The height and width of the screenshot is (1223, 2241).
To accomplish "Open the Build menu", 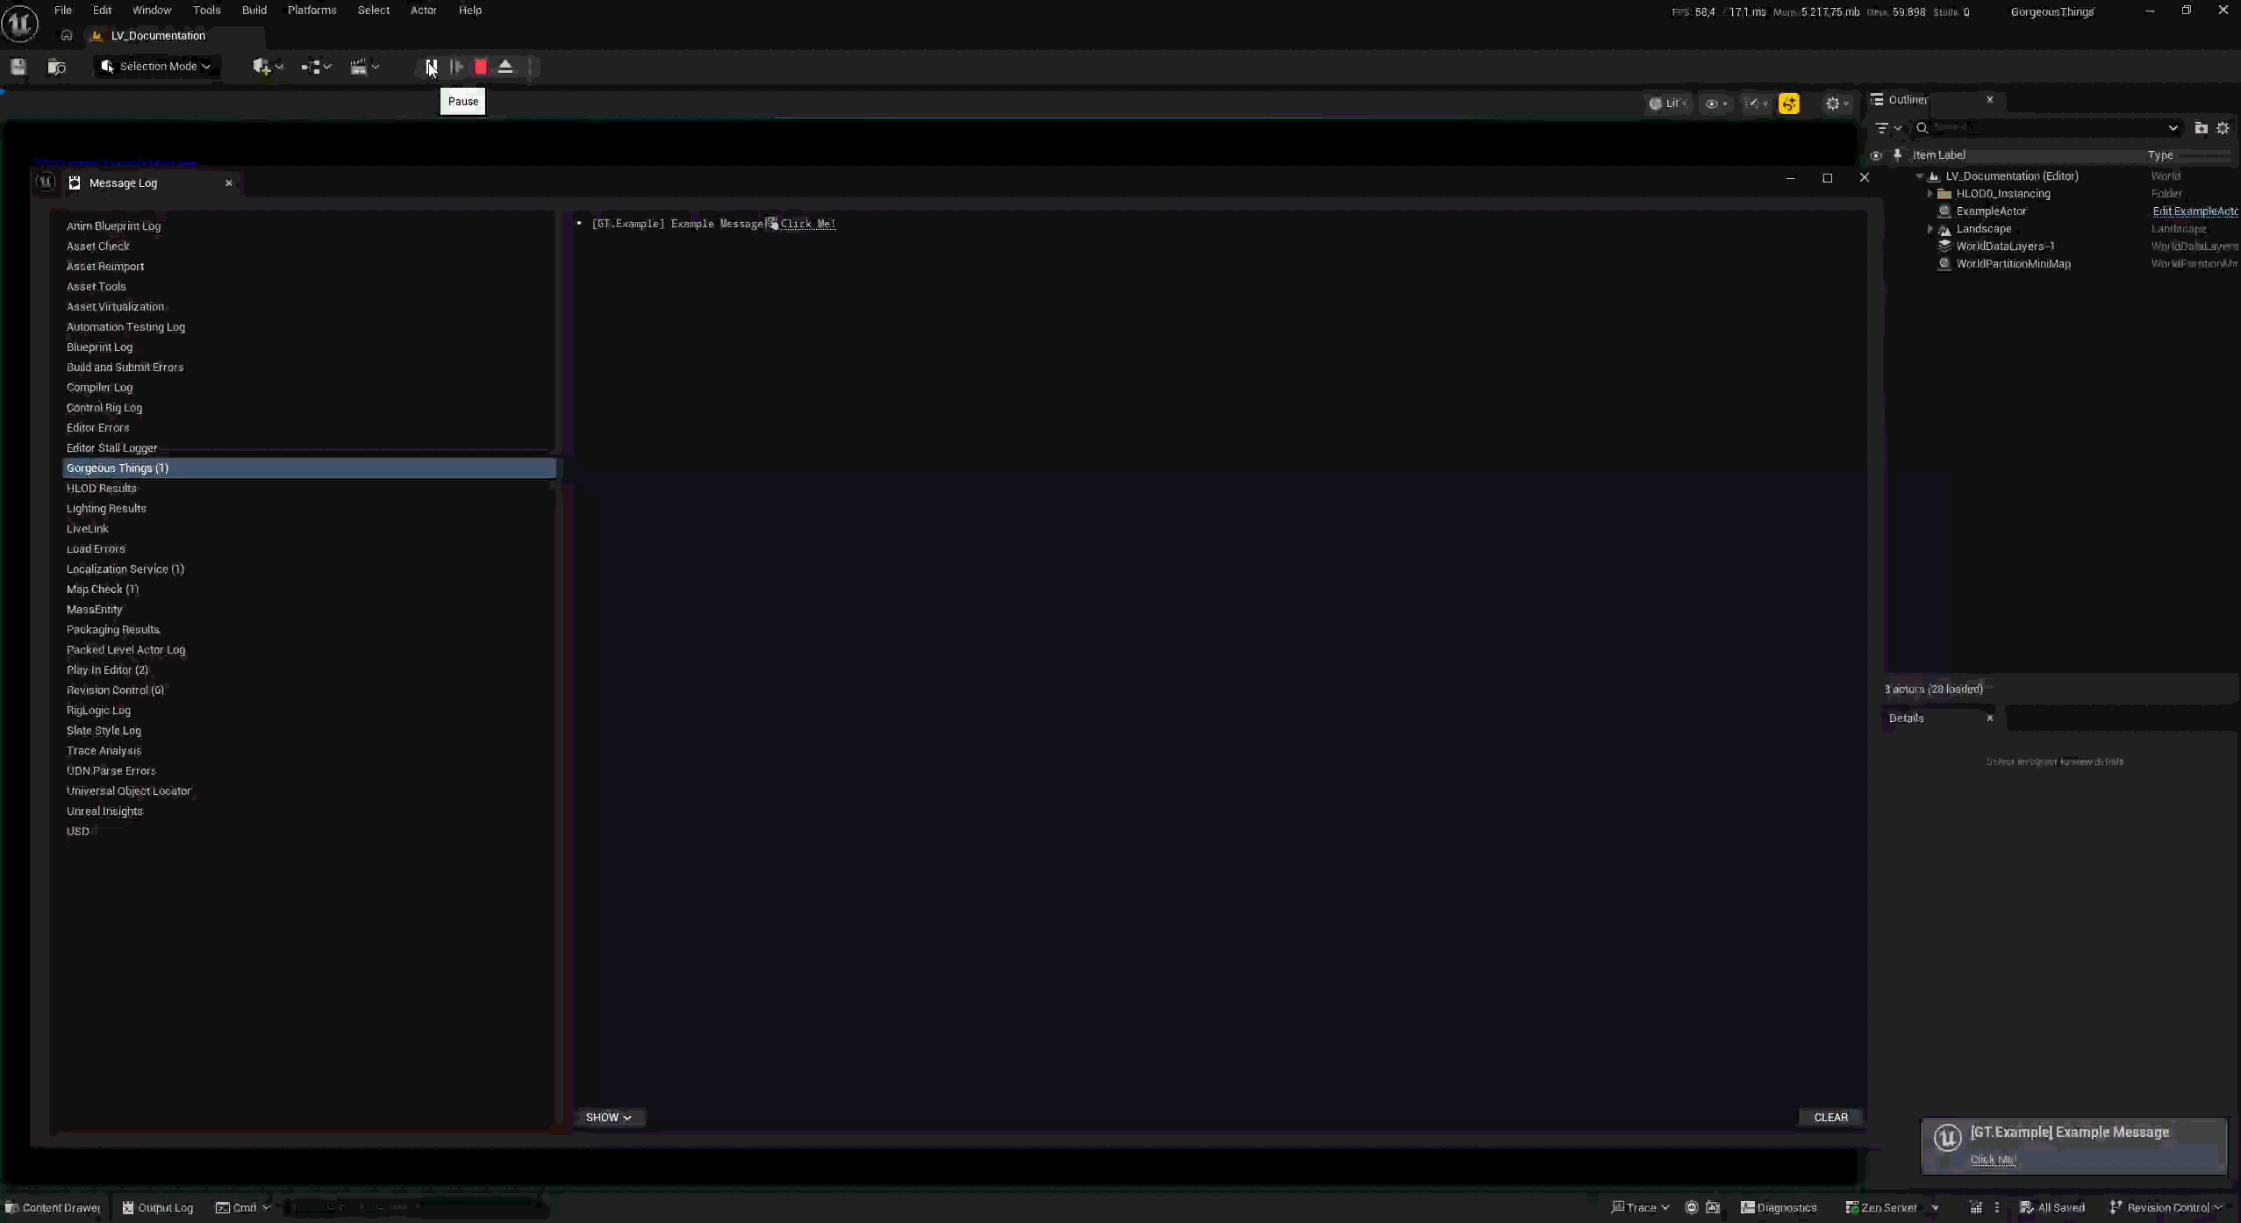I will (x=254, y=11).
